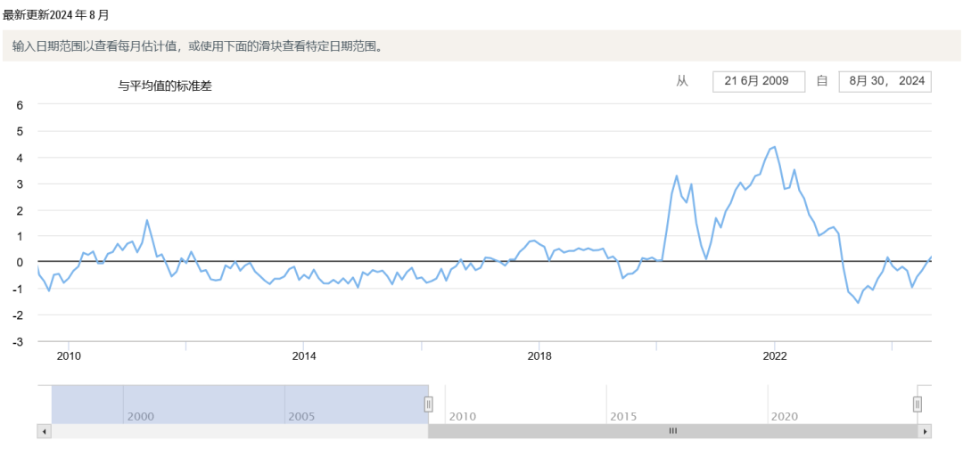Click the 2014 x-axis label
Viewport: 963px width, 449px height.
[303, 356]
